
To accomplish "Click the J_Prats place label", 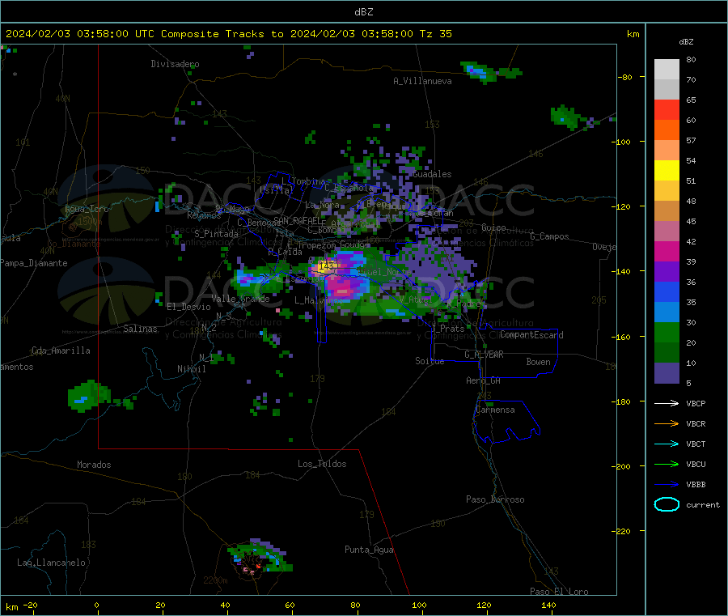I will point(447,329).
